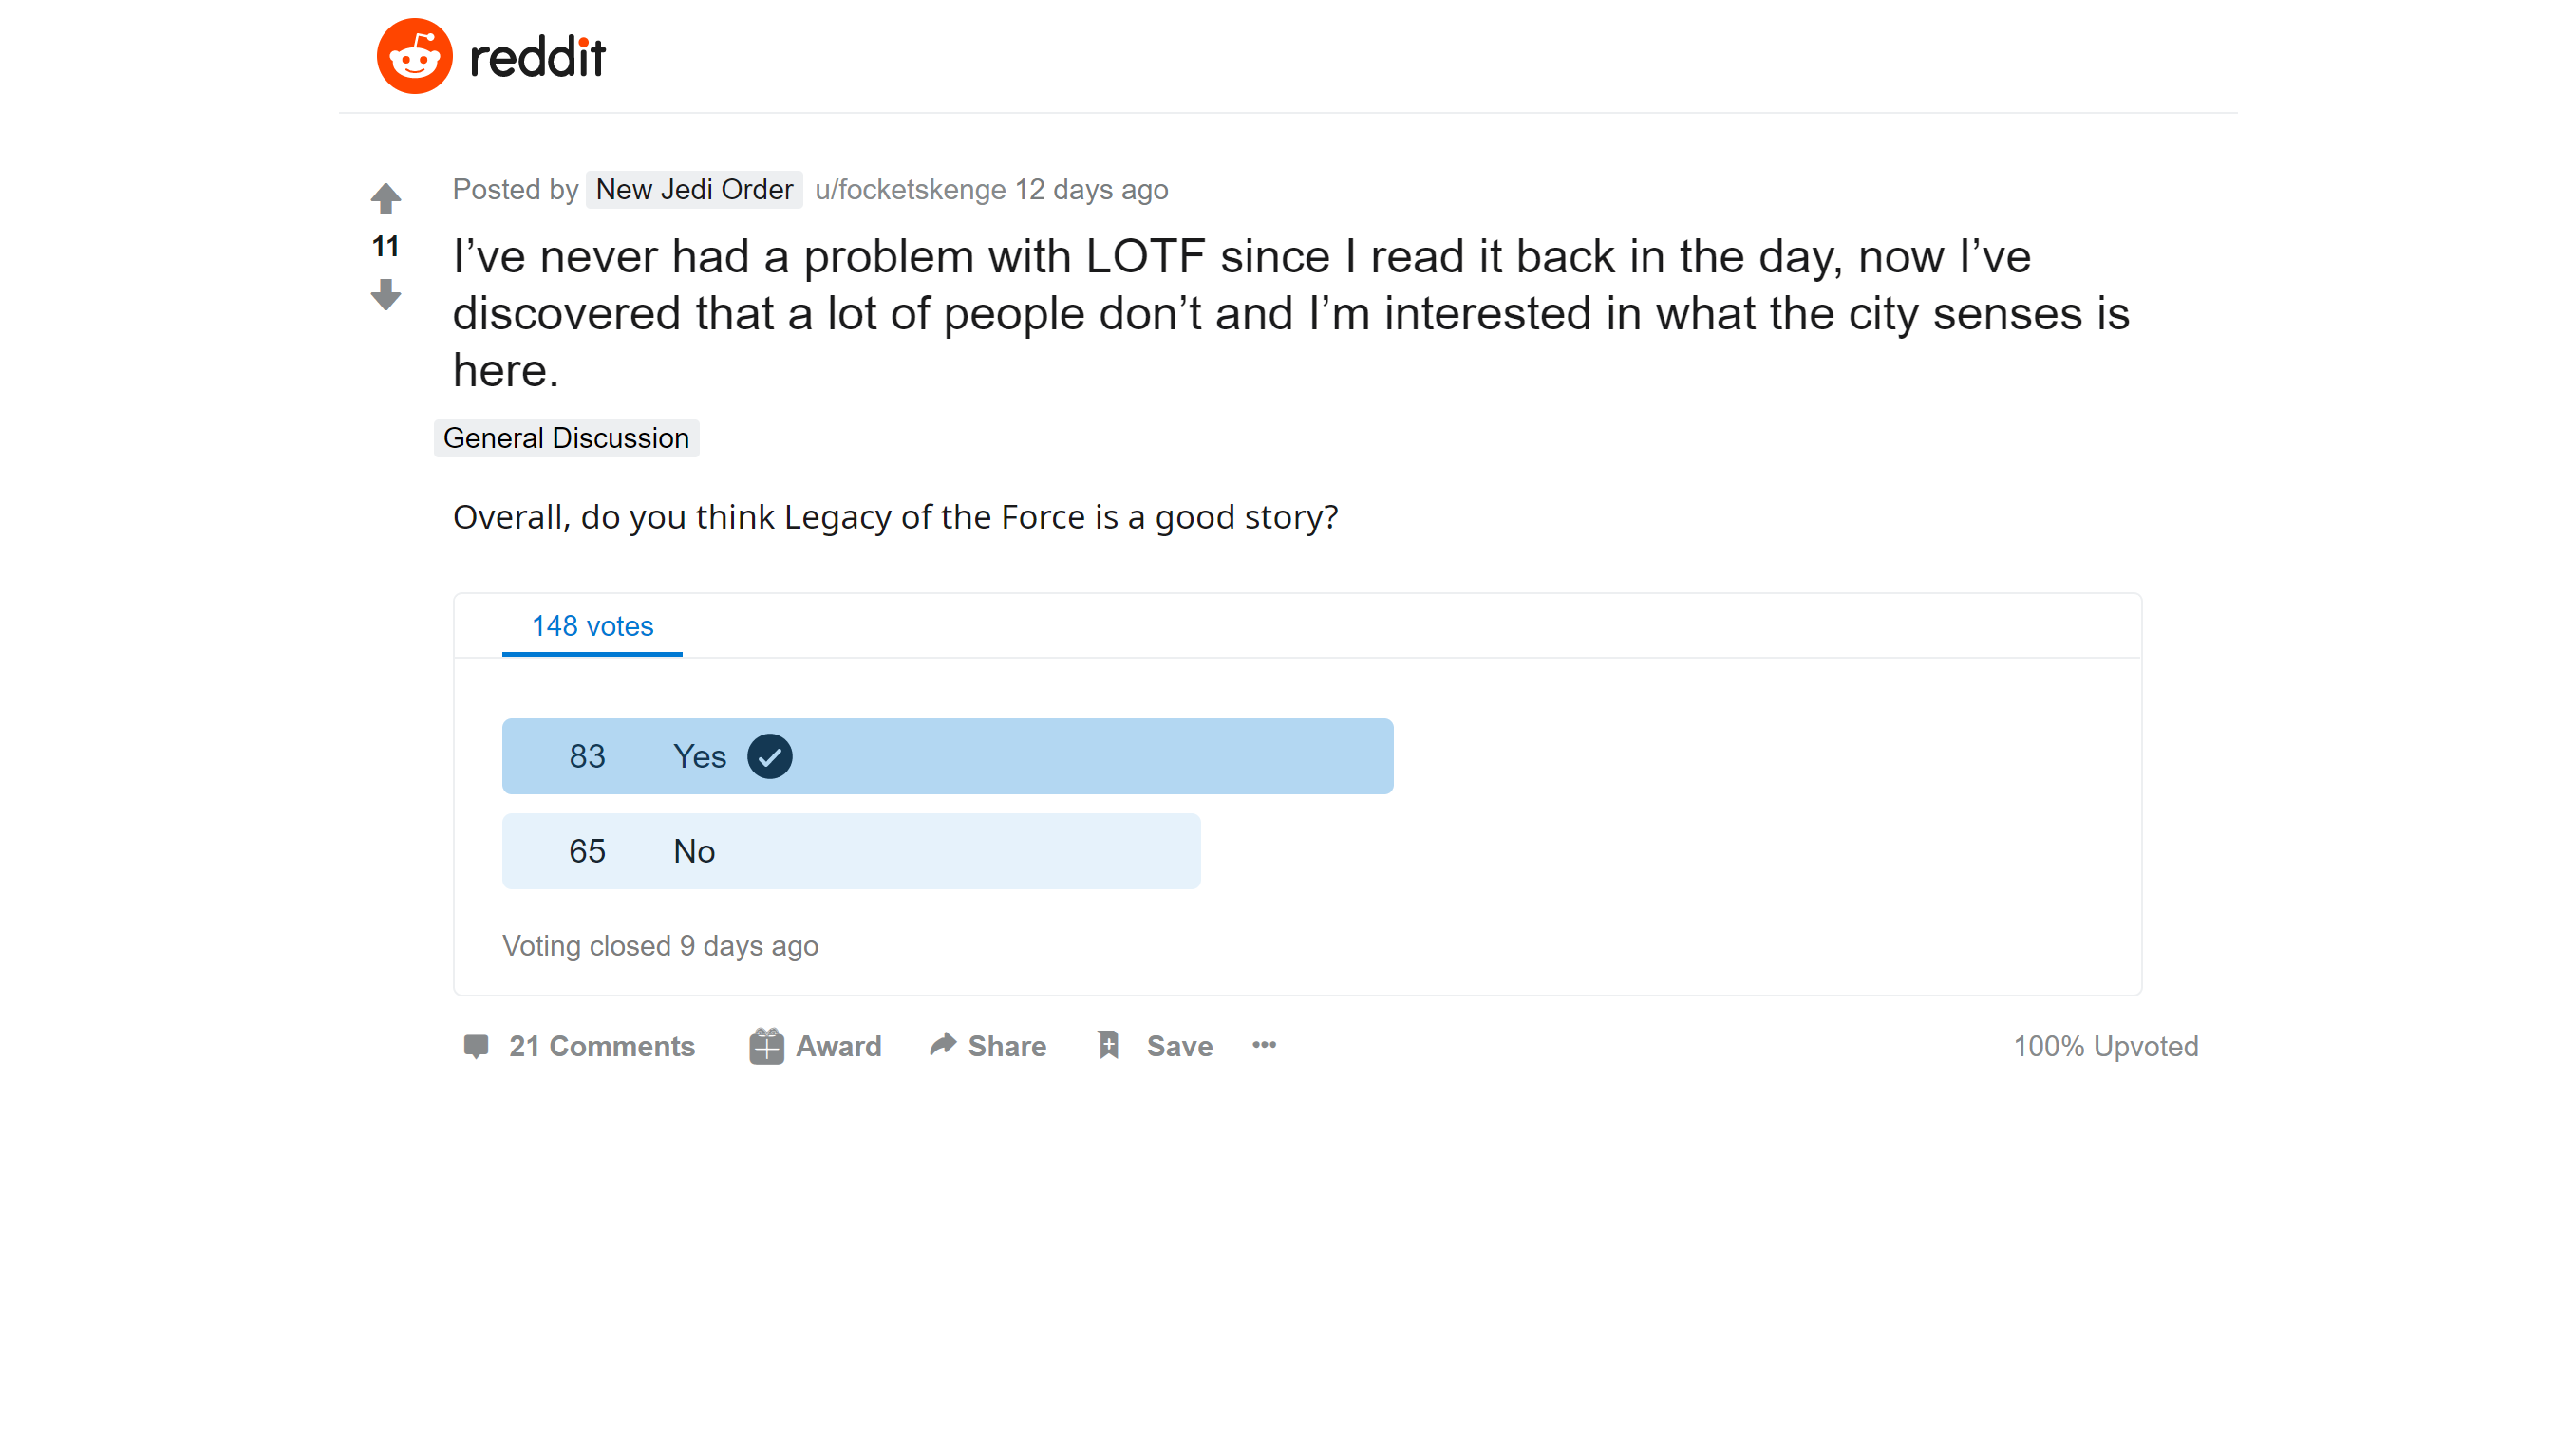
Task: Click the 12 days ago timestamp
Action: click(x=1091, y=189)
